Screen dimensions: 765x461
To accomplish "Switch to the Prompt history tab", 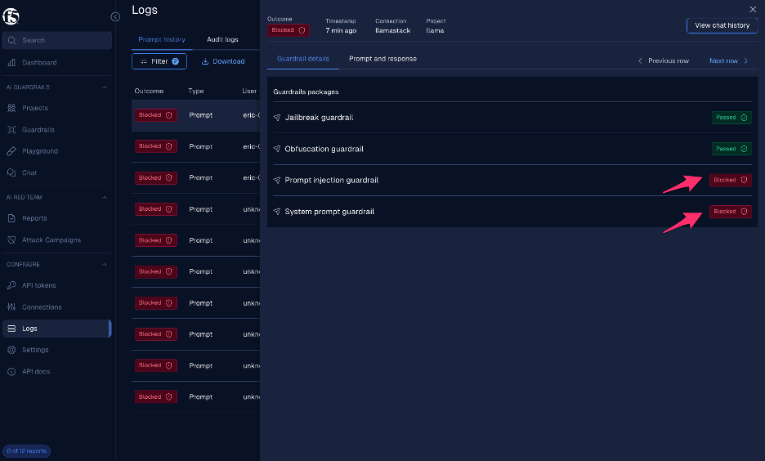I will (x=162, y=39).
